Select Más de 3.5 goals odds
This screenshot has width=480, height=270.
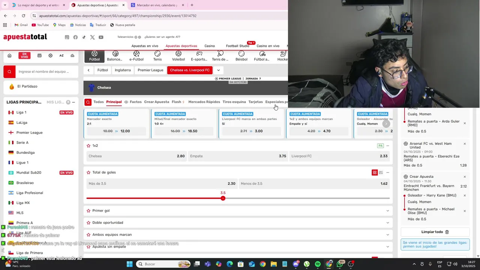[x=162, y=184]
